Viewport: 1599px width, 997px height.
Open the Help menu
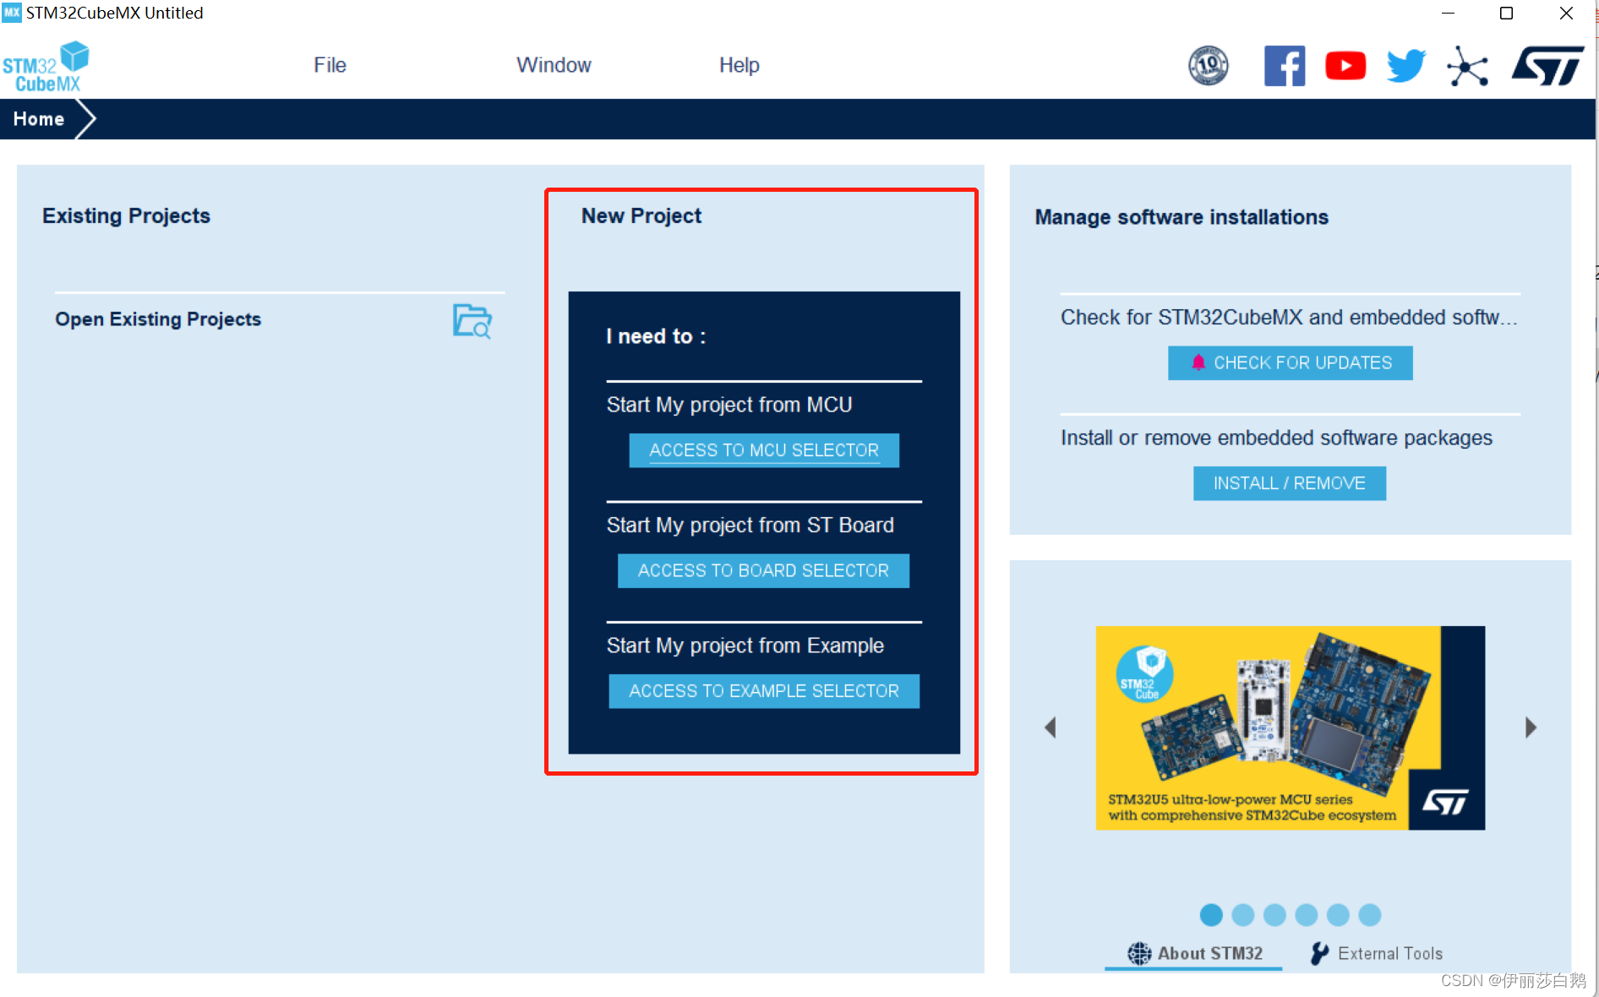[739, 65]
